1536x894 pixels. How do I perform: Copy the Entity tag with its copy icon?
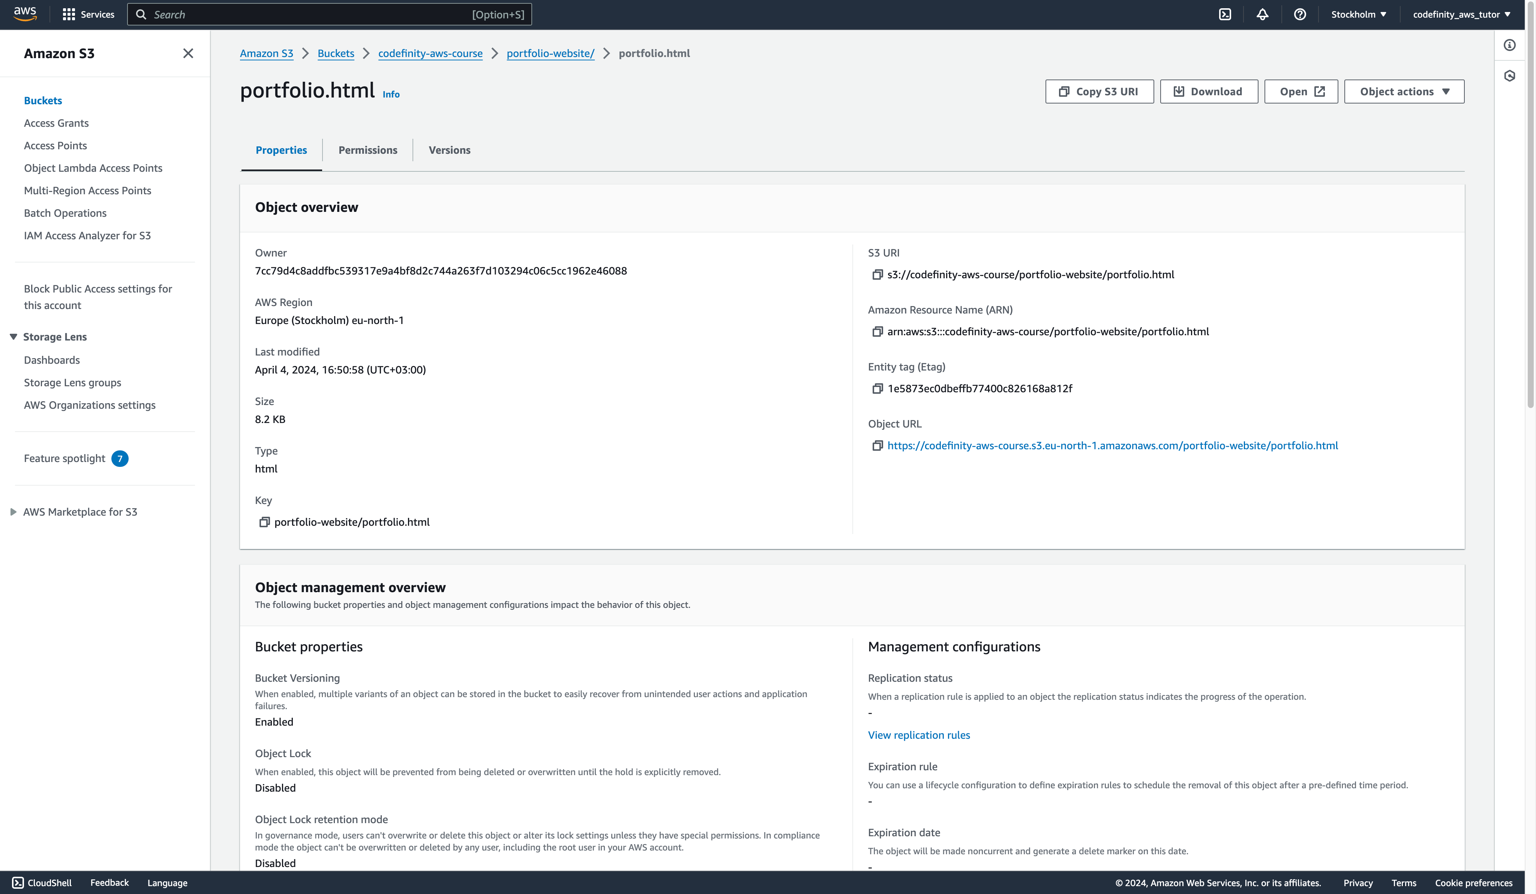click(x=877, y=389)
